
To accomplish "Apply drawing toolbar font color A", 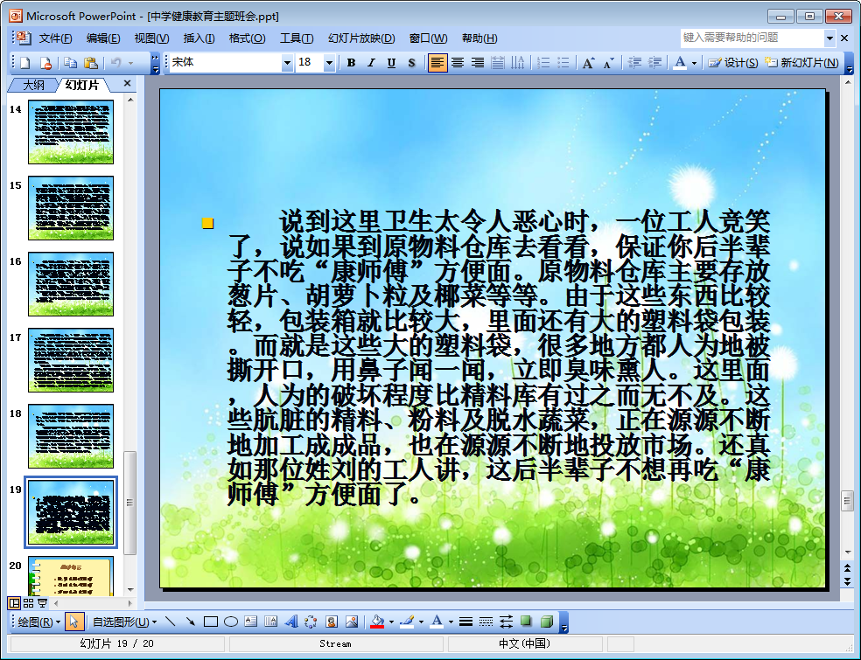I will pos(437,622).
